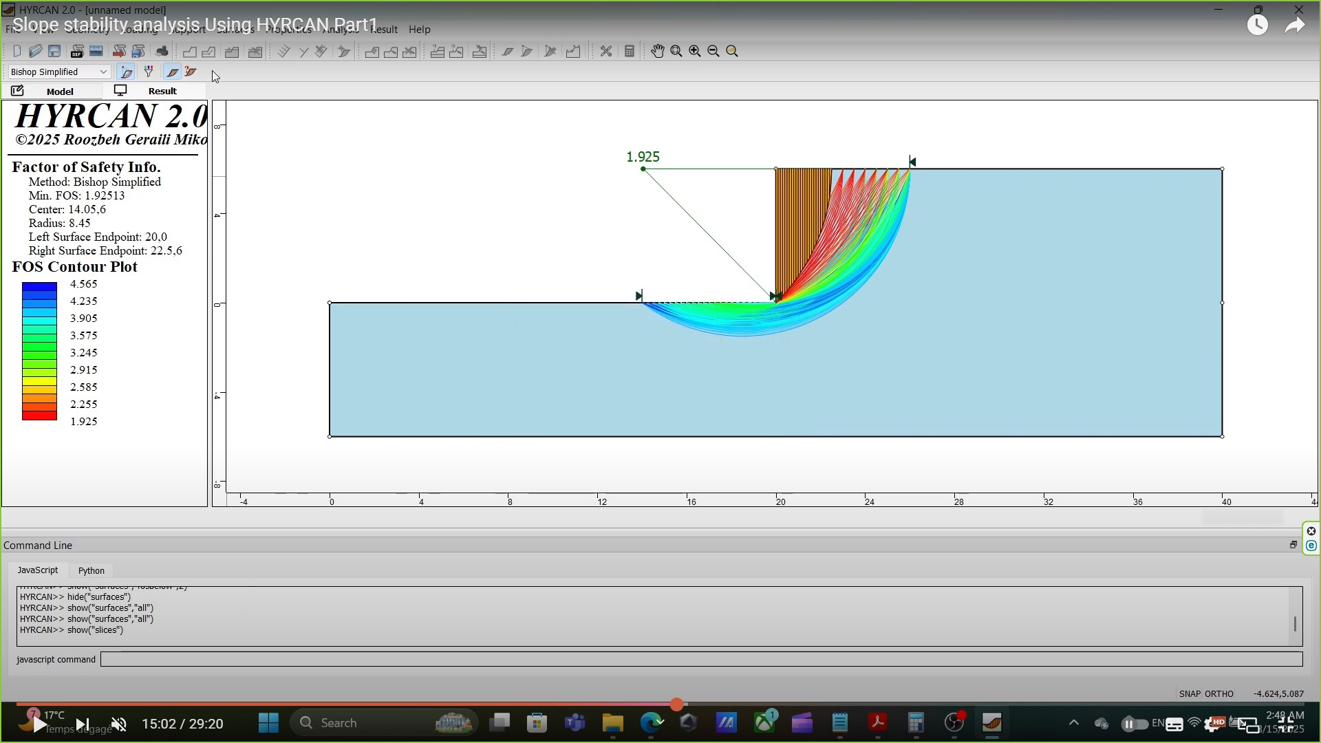The width and height of the screenshot is (1321, 743).
Task: Open the Help menu
Action: pyautogui.click(x=419, y=30)
